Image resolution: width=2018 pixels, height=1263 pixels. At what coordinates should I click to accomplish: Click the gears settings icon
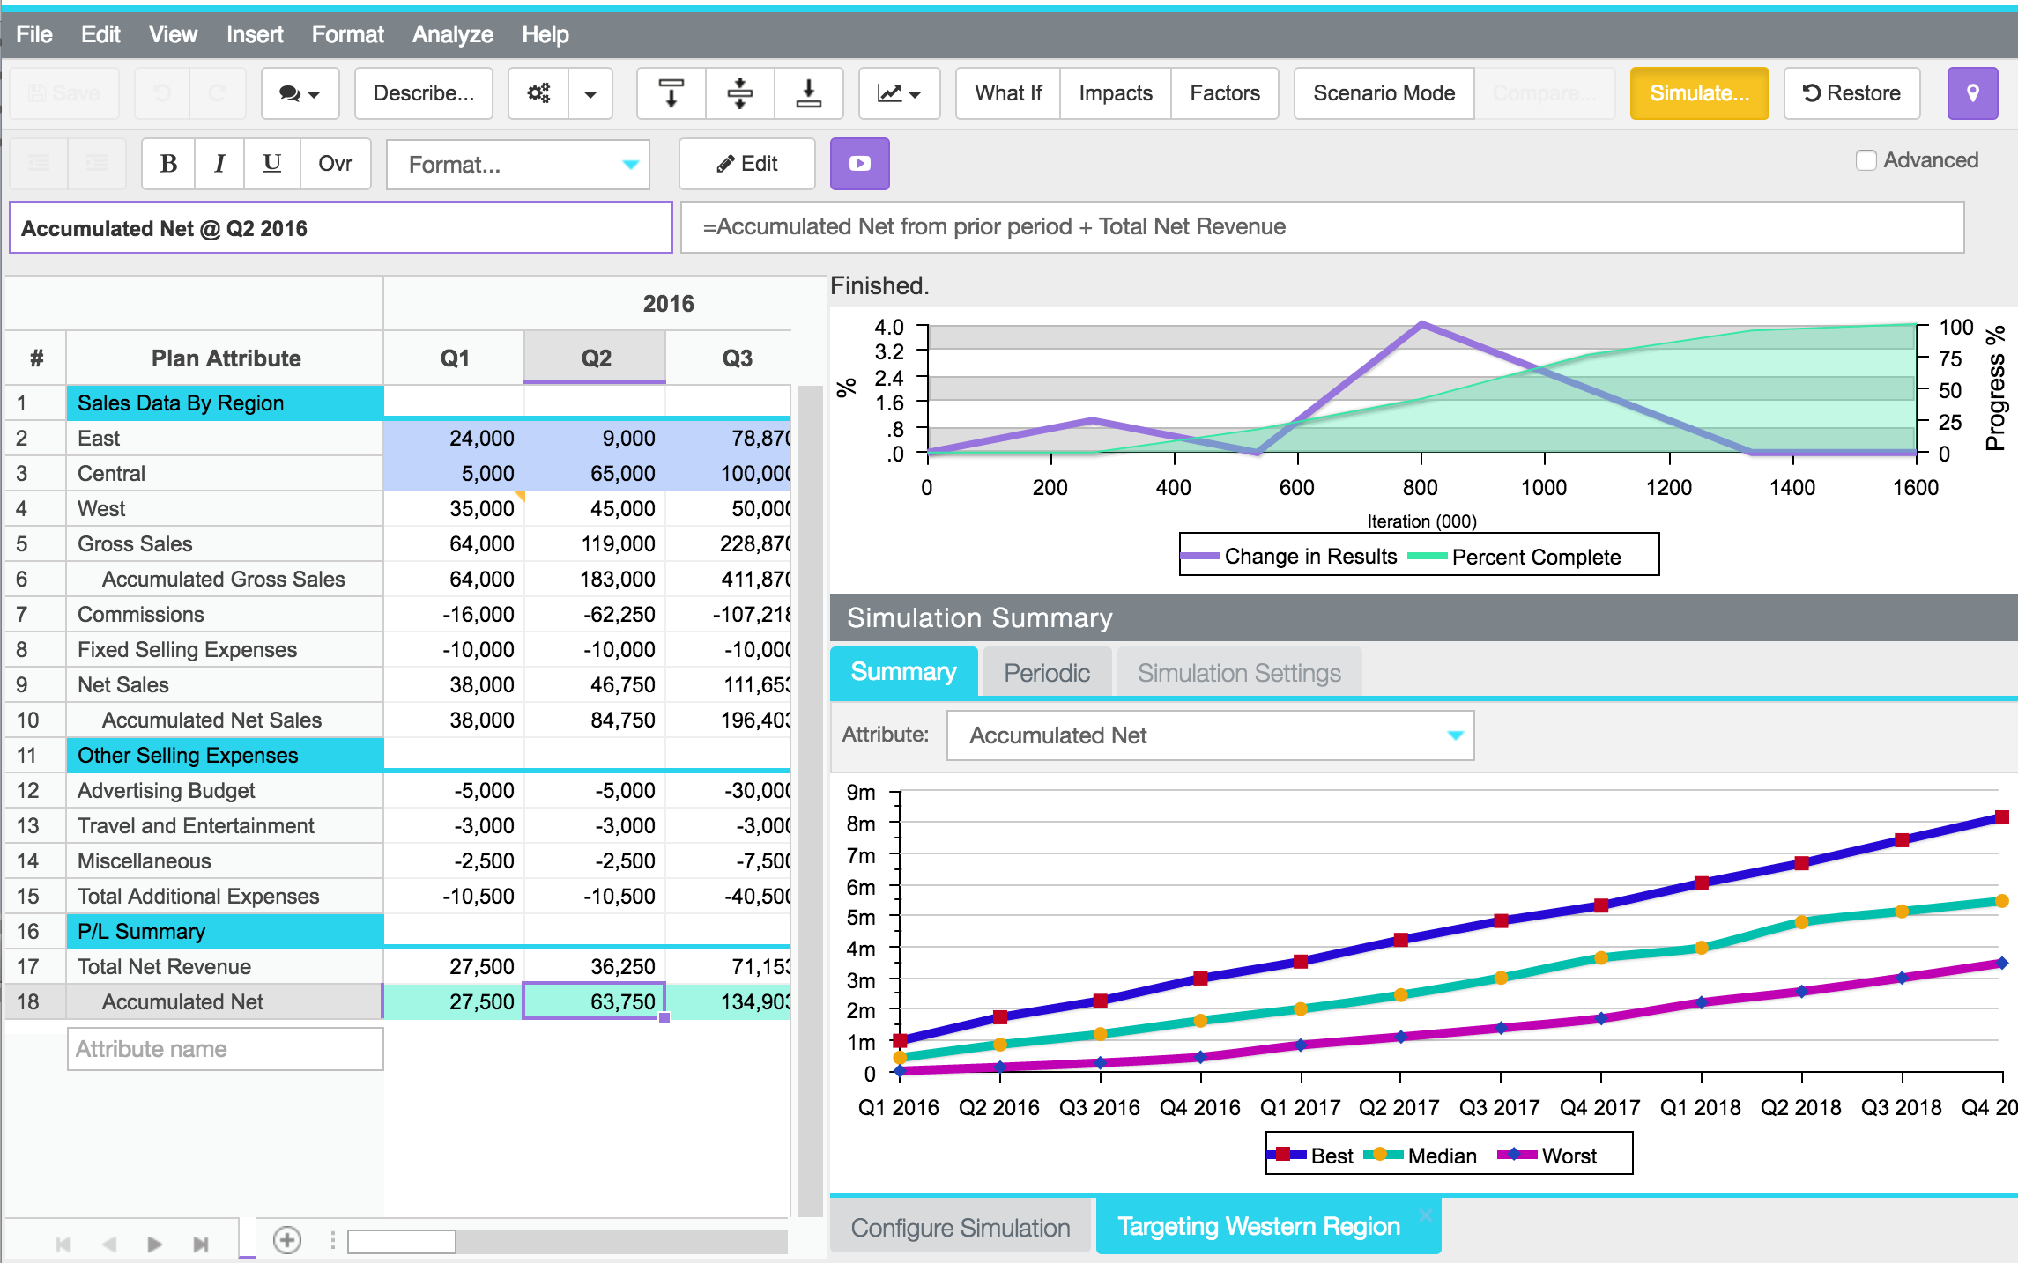click(x=538, y=93)
